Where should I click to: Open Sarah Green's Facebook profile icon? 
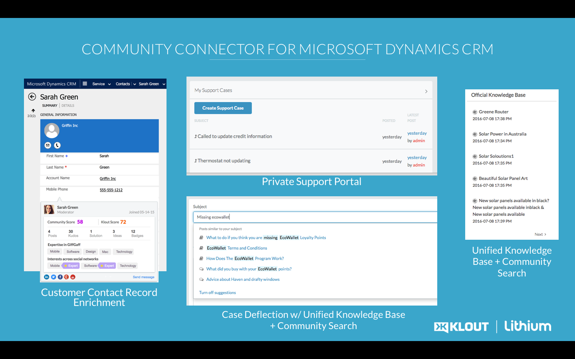[x=60, y=277]
